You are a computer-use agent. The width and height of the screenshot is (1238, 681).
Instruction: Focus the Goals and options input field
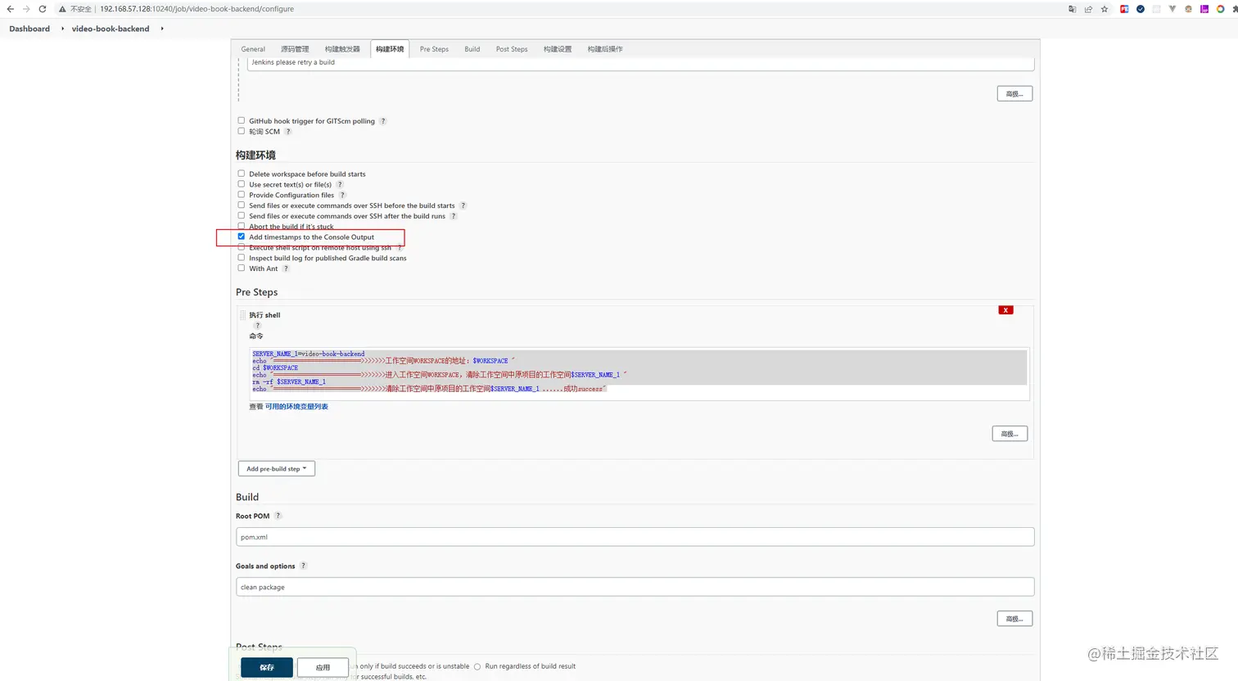(x=635, y=587)
